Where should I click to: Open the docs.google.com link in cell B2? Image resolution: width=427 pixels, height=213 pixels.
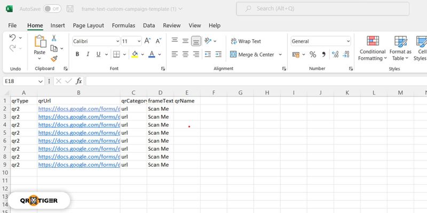tap(78, 109)
